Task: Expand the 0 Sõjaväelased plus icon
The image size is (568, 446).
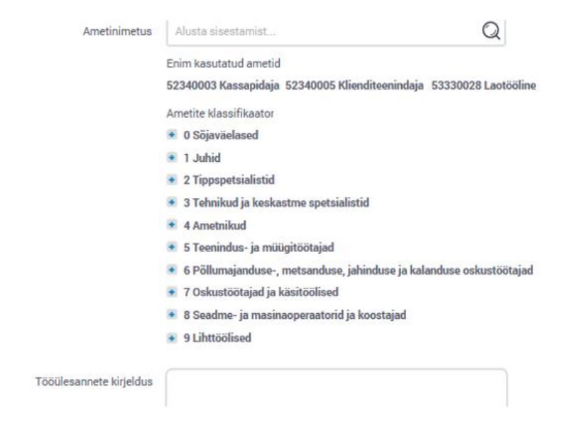Action: (x=172, y=135)
